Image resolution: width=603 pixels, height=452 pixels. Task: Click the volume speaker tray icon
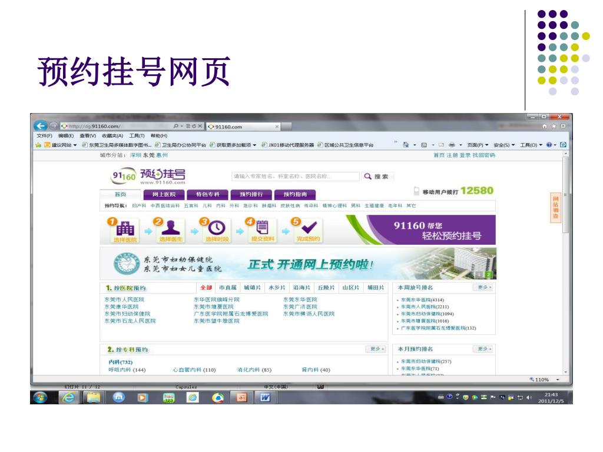[x=529, y=397]
